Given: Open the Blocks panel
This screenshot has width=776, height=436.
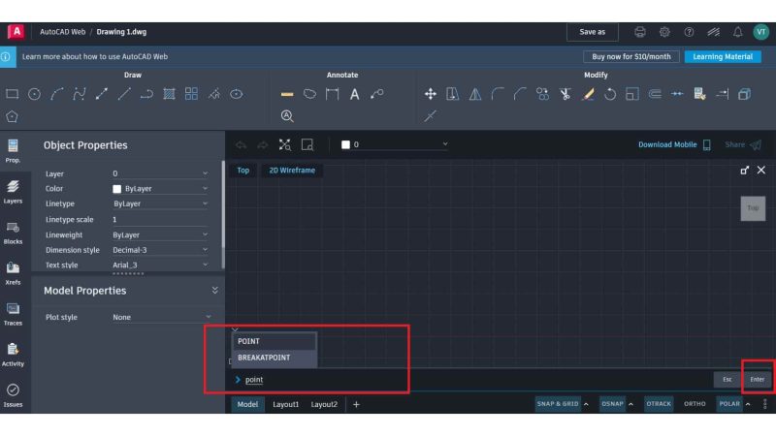Looking at the screenshot, I should pyautogui.click(x=13, y=233).
